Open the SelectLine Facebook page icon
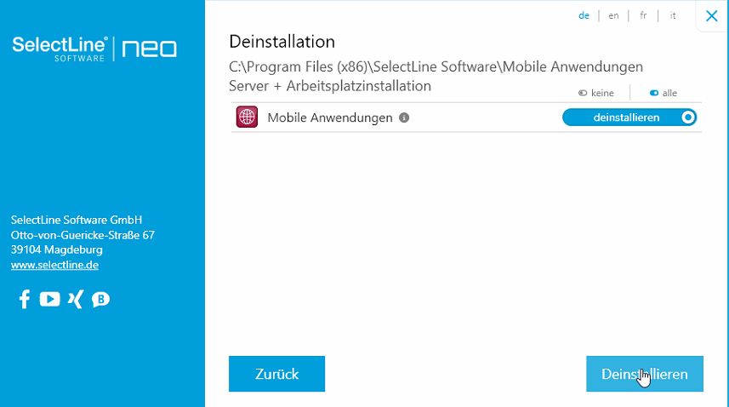The height and width of the screenshot is (407, 729). [25, 299]
